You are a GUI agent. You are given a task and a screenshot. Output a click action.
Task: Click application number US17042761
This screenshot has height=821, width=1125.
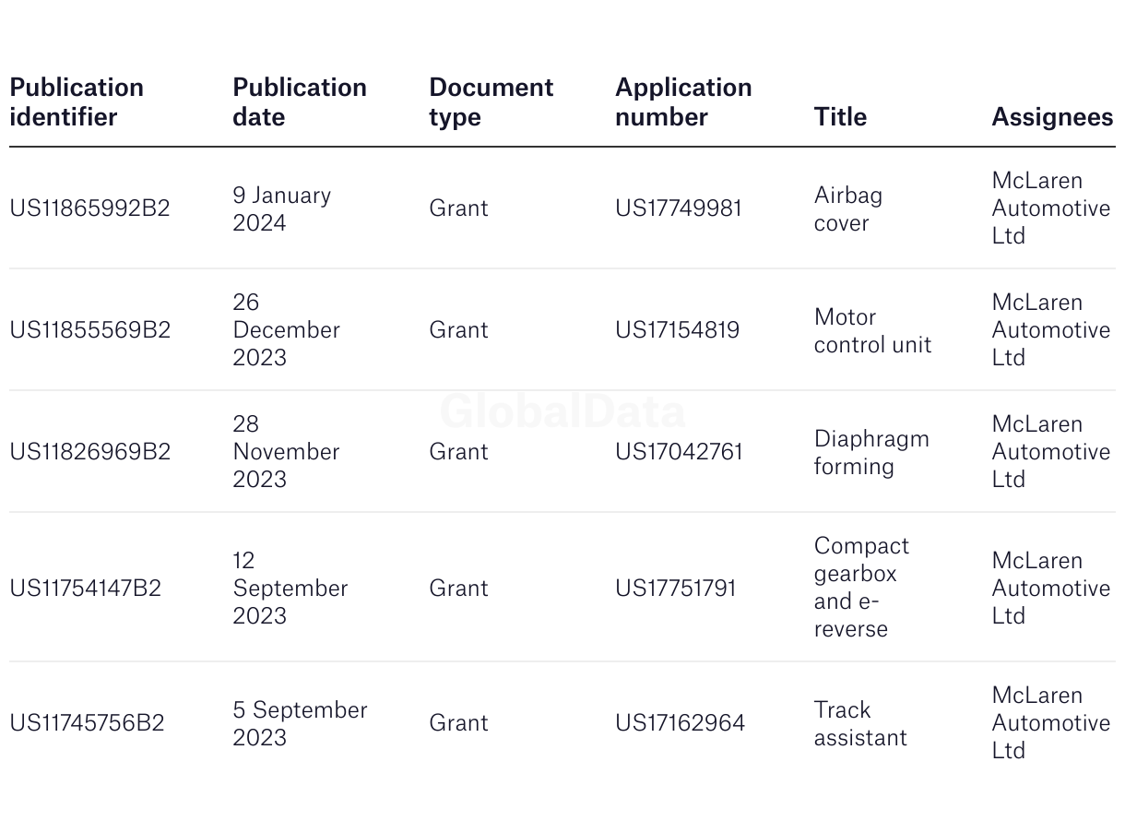679,452
